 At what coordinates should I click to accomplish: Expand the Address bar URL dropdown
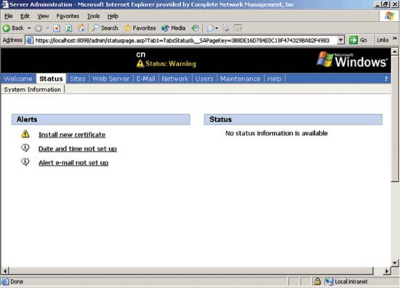(340, 40)
